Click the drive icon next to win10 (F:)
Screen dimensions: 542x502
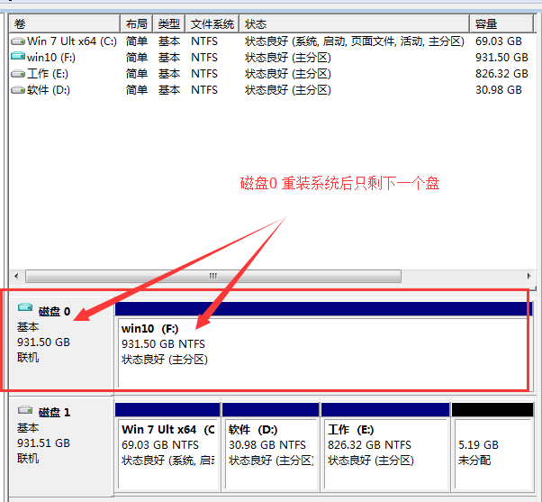tap(18, 56)
